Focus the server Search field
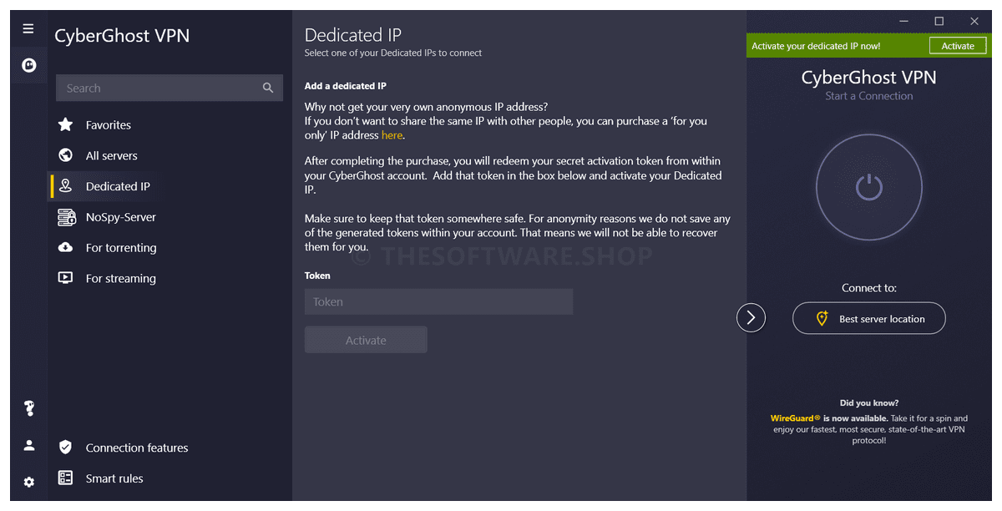The image size is (1002, 511). [x=170, y=88]
